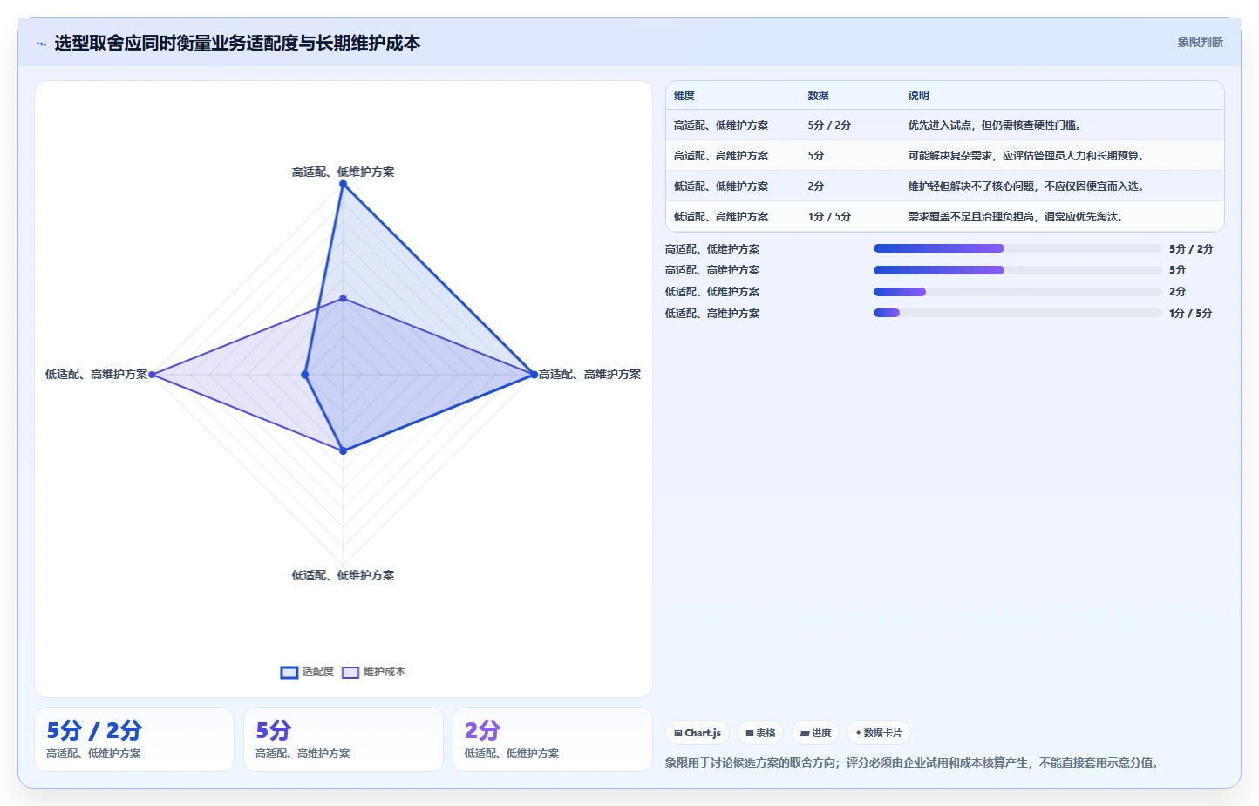Click the footer note starting with 象限用于讨论候选方案
1259x806 pixels.
pos(914,762)
